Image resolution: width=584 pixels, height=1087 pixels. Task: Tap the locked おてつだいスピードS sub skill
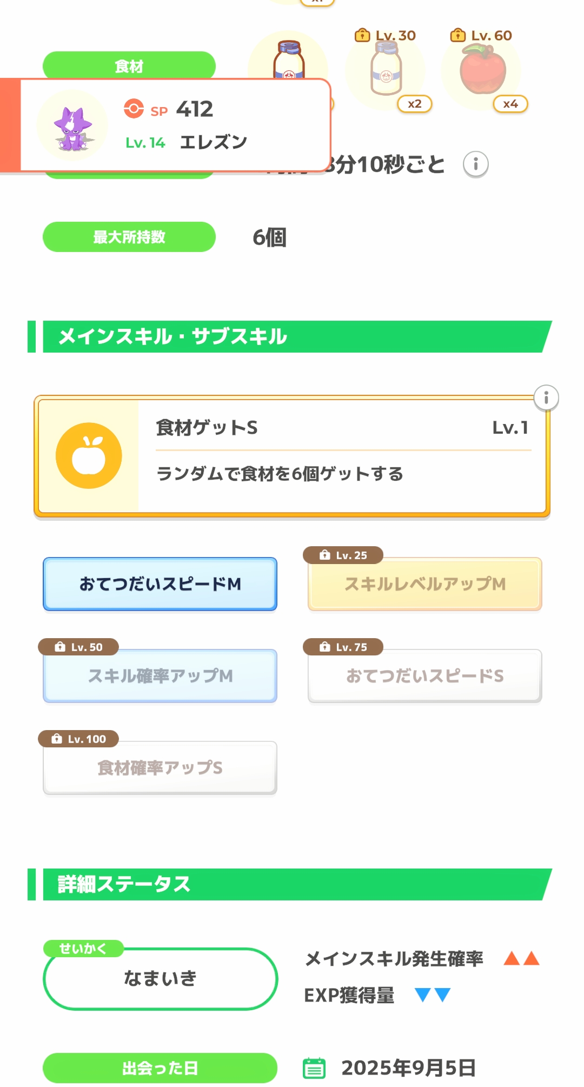click(x=424, y=676)
